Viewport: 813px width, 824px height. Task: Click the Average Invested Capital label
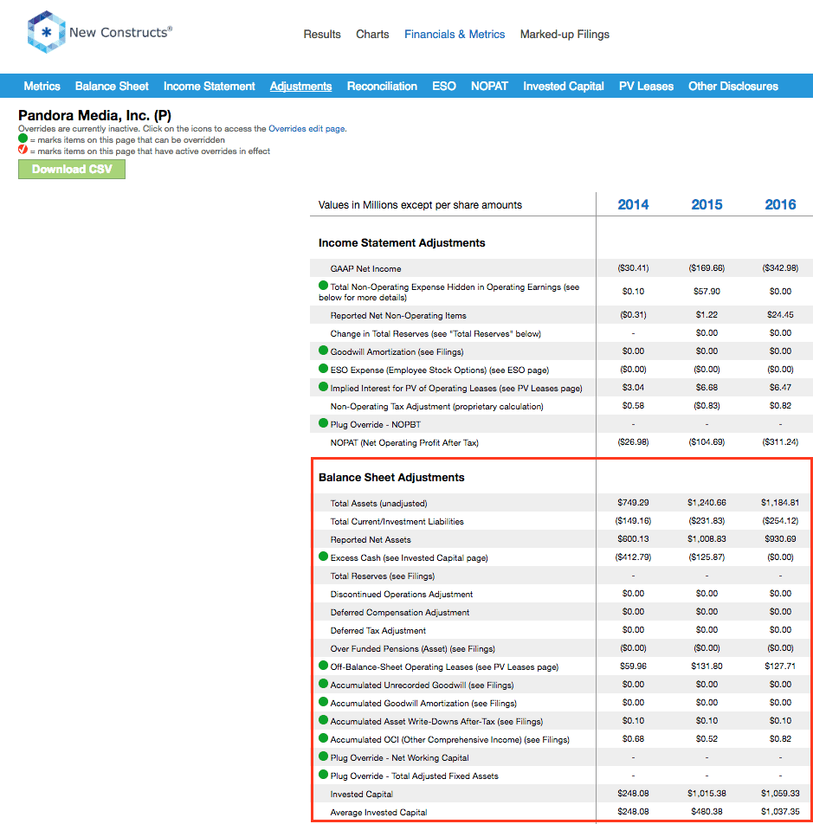tap(378, 813)
